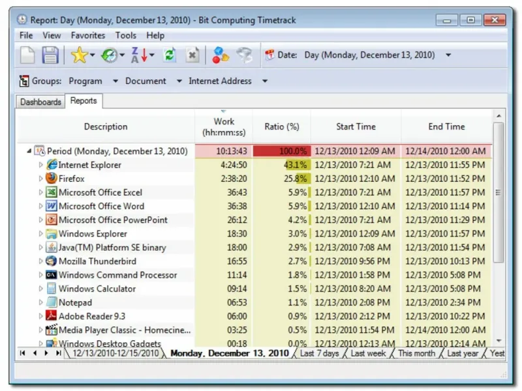522x391 pixels.
Task: Sort by the Ratio (%) column header
Action: (282, 126)
